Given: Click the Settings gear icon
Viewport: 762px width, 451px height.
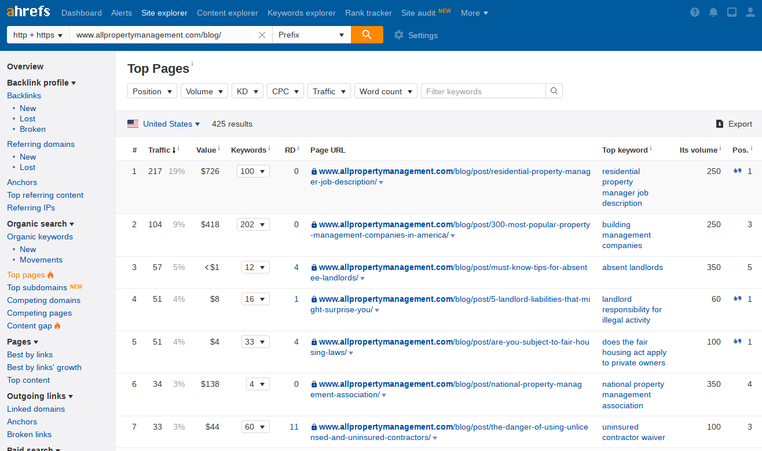Looking at the screenshot, I should pos(398,35).
